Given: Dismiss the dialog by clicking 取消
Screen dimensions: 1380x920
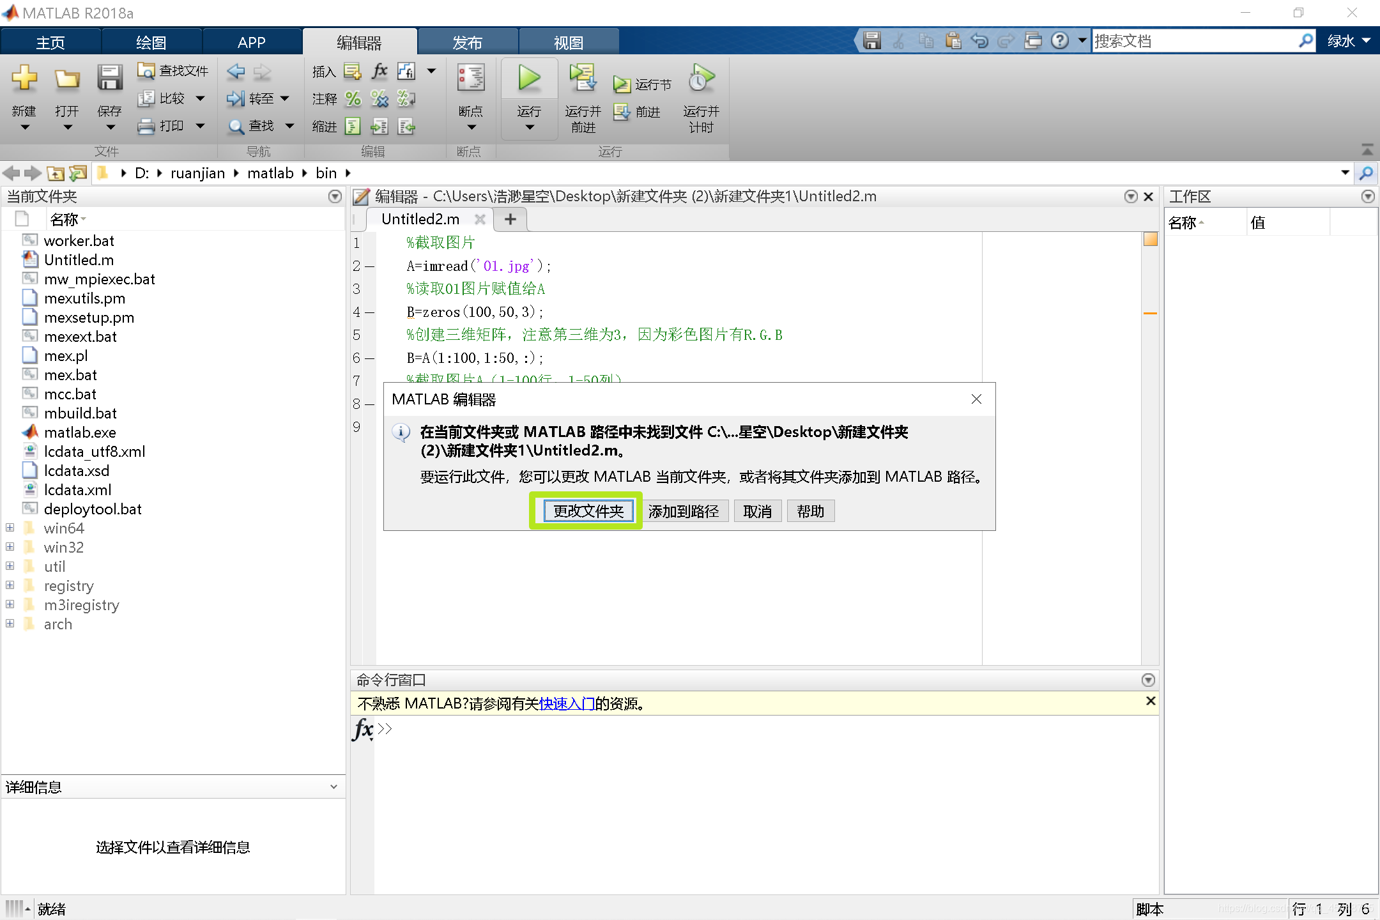Looking at the screenshot, I should pyautogui.click(x=758, y=510).
